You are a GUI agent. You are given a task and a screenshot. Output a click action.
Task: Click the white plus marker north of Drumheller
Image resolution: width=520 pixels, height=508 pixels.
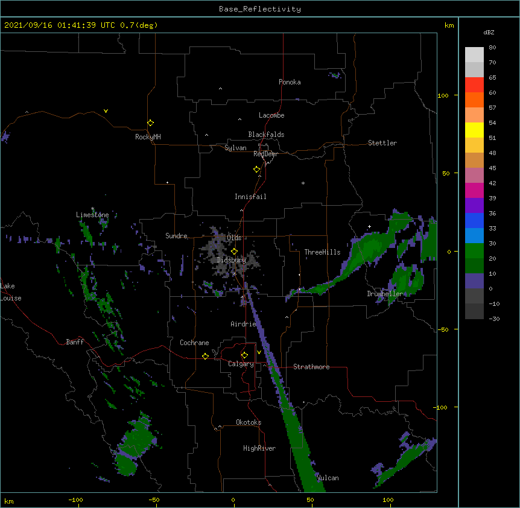point(369,226)
